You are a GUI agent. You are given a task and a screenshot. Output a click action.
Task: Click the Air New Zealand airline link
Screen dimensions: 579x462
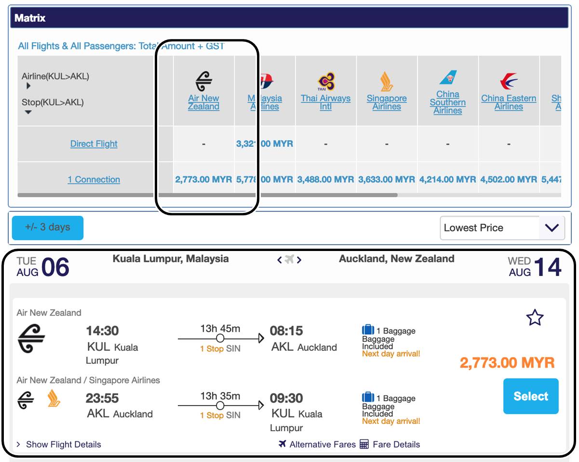[x=203, y=103]
